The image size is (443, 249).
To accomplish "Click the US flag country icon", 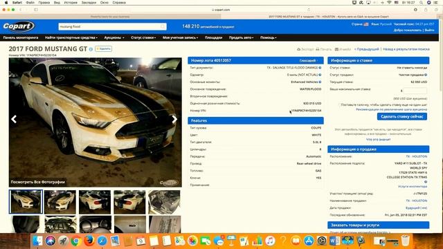I will 366,24.
